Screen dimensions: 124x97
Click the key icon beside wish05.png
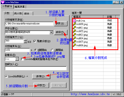(74, 42)
